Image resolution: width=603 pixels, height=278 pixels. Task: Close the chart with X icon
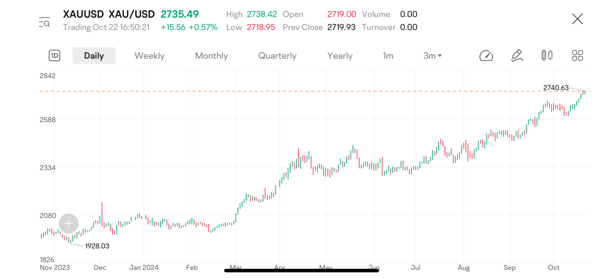[x=577, y=19]
